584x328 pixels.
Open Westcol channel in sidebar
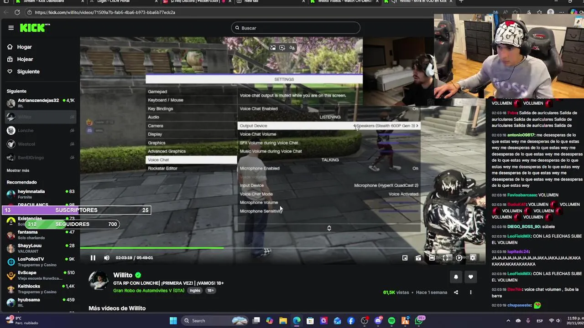pyautogui.click(x=41, y=144)
